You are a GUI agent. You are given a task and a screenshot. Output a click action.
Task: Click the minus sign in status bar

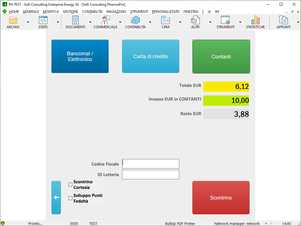point(271,223)
